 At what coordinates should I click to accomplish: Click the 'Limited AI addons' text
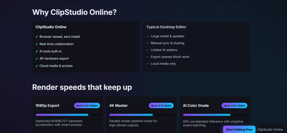pyautogui.click(x=164, y=50)
